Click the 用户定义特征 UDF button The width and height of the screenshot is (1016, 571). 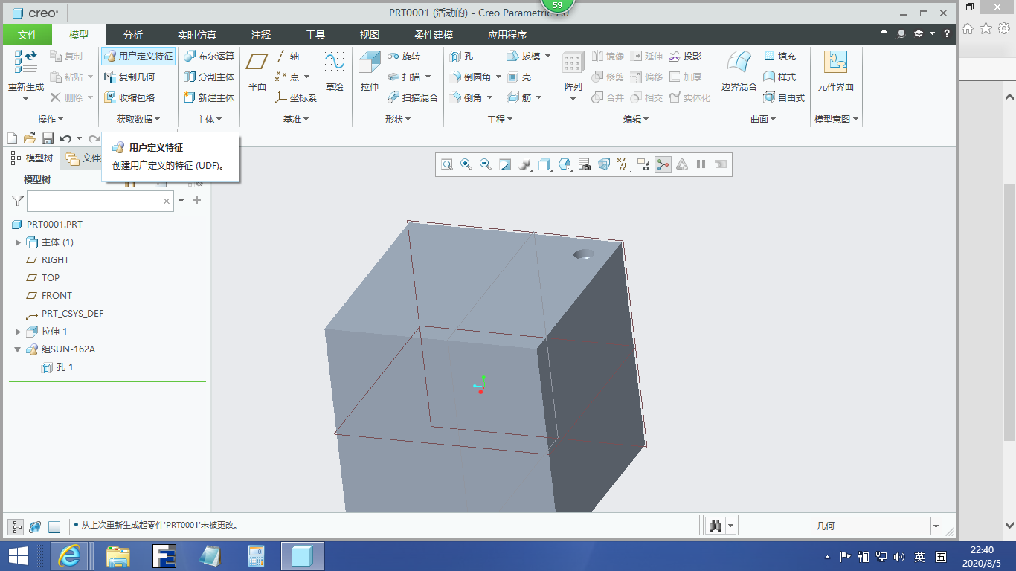point(138,56)
